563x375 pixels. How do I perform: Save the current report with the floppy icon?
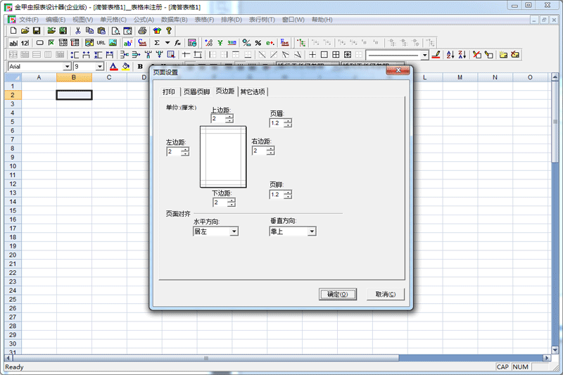37,31
